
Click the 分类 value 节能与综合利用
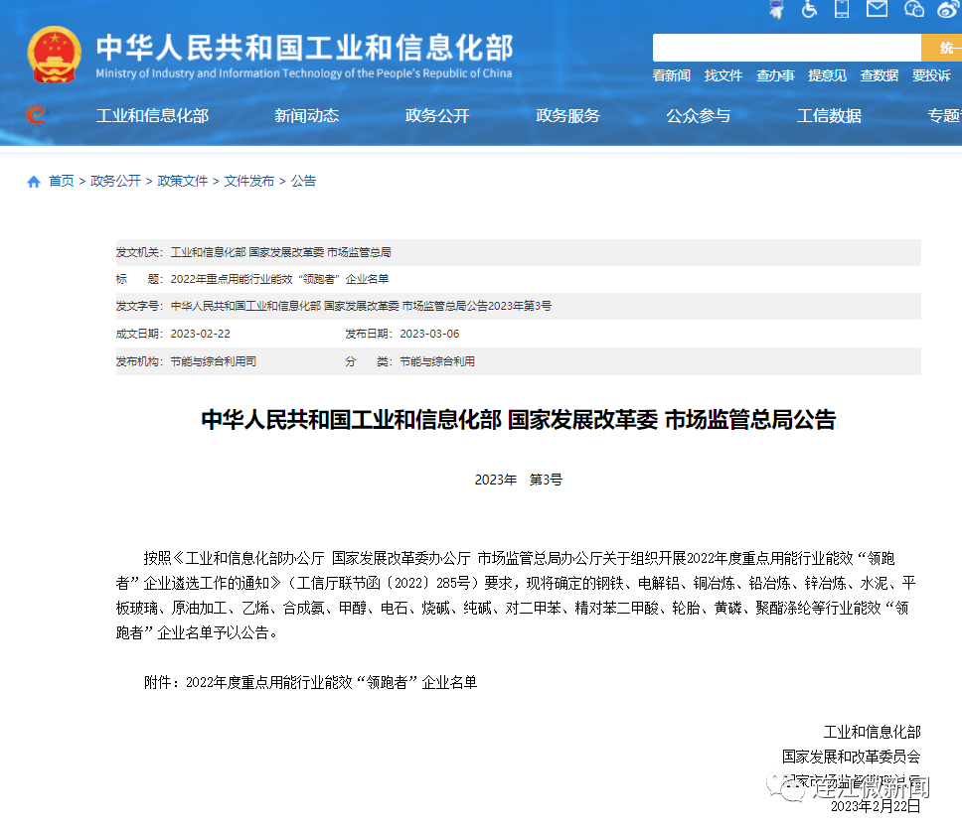[437, 361]
